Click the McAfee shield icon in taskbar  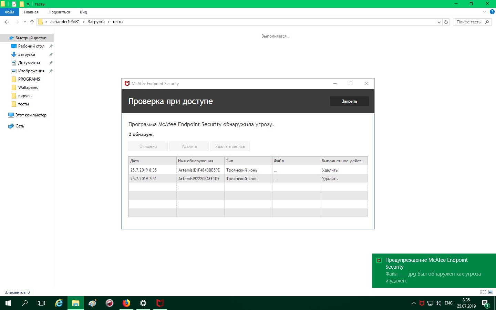pos(160,303)
